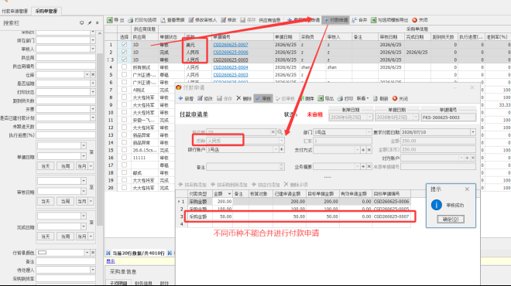
Task: Click 附件 attachment icon in 付款申请 dialog
Action: point(302,98)
